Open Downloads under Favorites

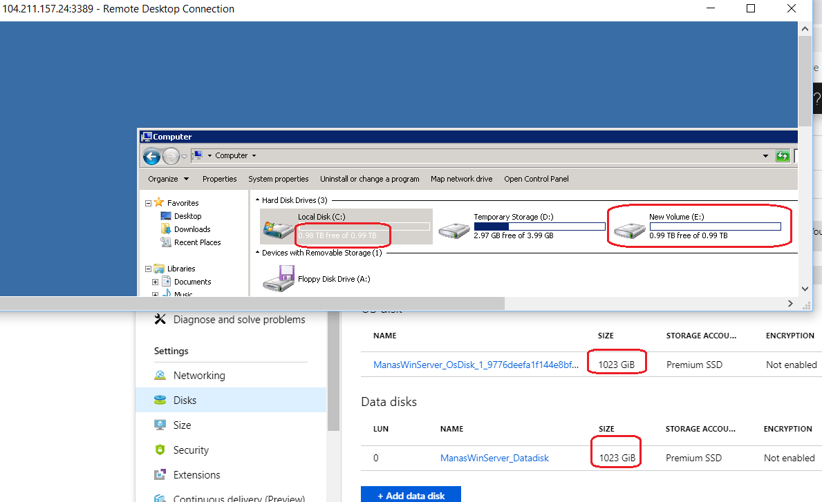click(x=192, y=229)
